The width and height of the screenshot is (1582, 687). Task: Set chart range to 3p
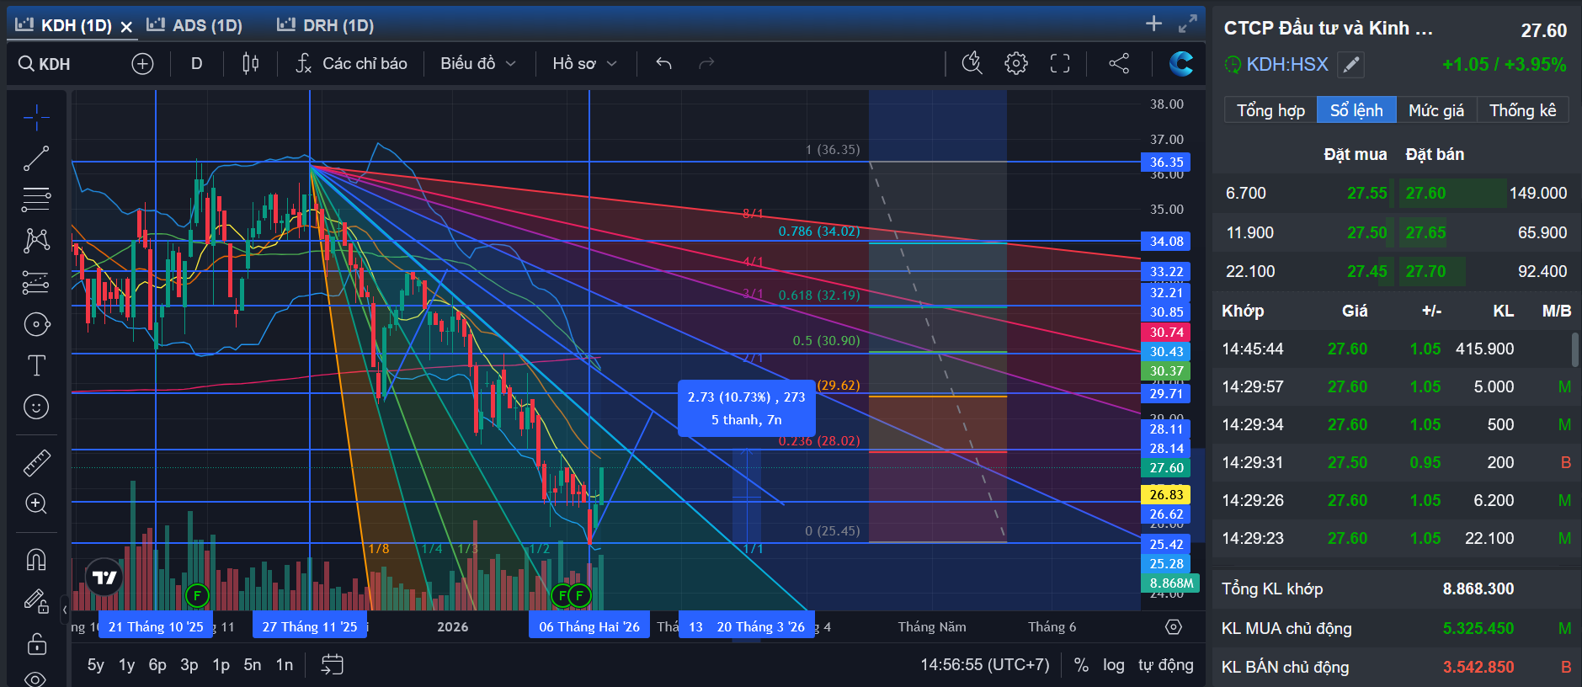tap(189, 665)
